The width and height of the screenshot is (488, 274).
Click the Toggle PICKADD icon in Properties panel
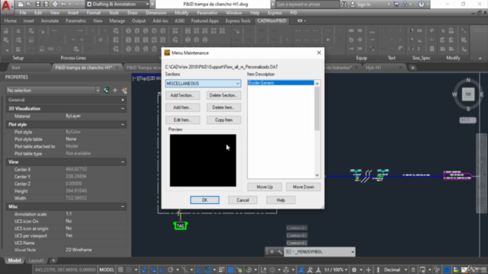pyautogui.click(x=107, y=91)
